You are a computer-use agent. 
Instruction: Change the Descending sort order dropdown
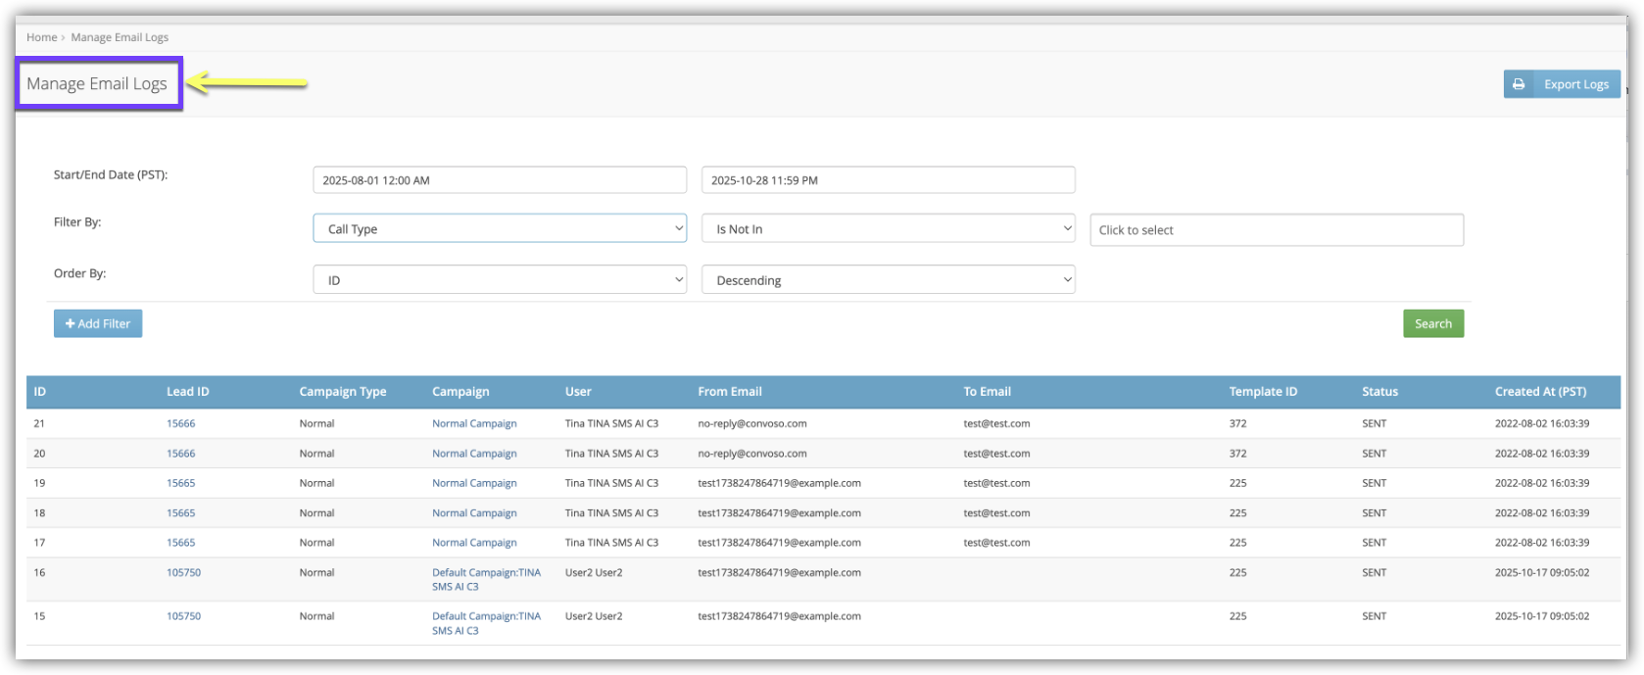pos(888,280)
